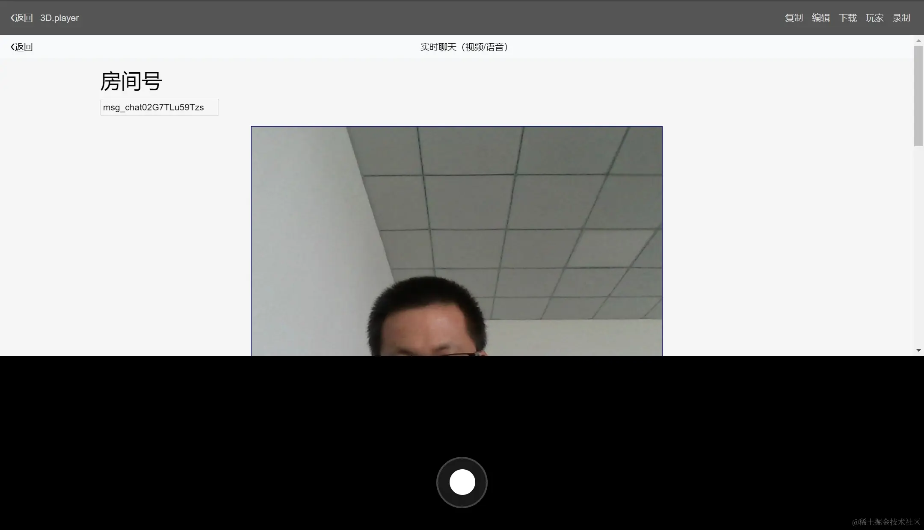This screenshot has height=530, width=924.
Task: Click the scrollbar up arrow
Action: tap(918, 41)
